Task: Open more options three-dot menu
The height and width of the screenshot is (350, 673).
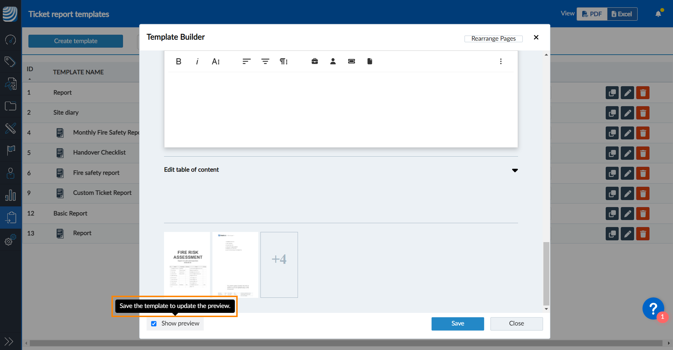Action: (x=501, y=62)
